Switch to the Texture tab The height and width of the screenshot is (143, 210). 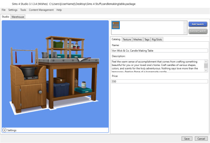pos(127,39)
